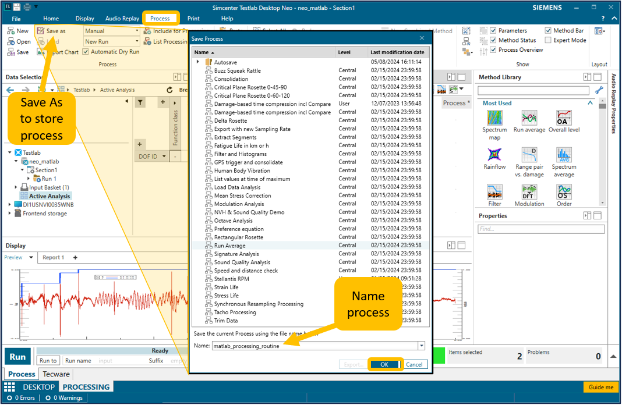Open the Method Library wrench settings
Image resolution: width=622 pixels, height=405 pixels.
click(599, 90)
